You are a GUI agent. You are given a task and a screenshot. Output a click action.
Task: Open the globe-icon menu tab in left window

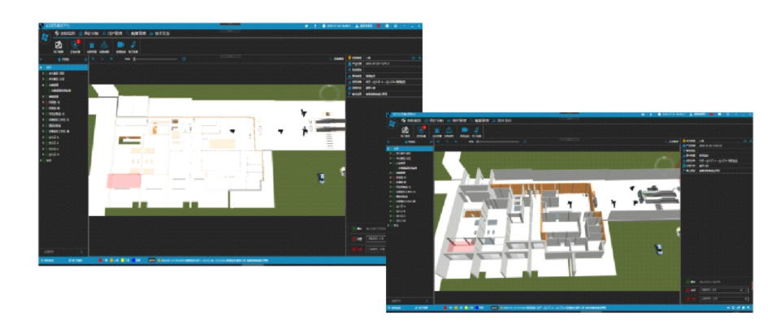coord(66,33)
